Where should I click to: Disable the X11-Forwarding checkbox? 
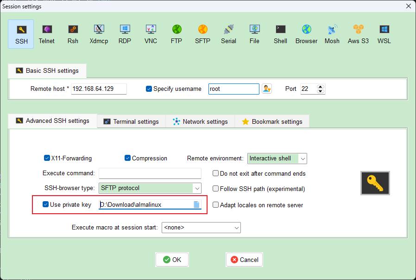pos(47,158)
